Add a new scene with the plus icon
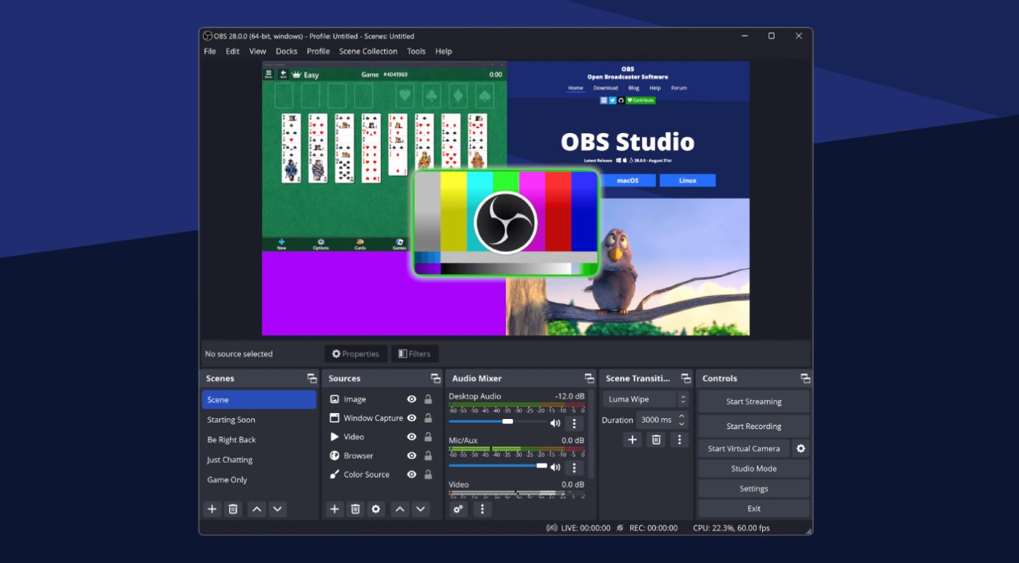1019x563 pixels. [212, 508]
